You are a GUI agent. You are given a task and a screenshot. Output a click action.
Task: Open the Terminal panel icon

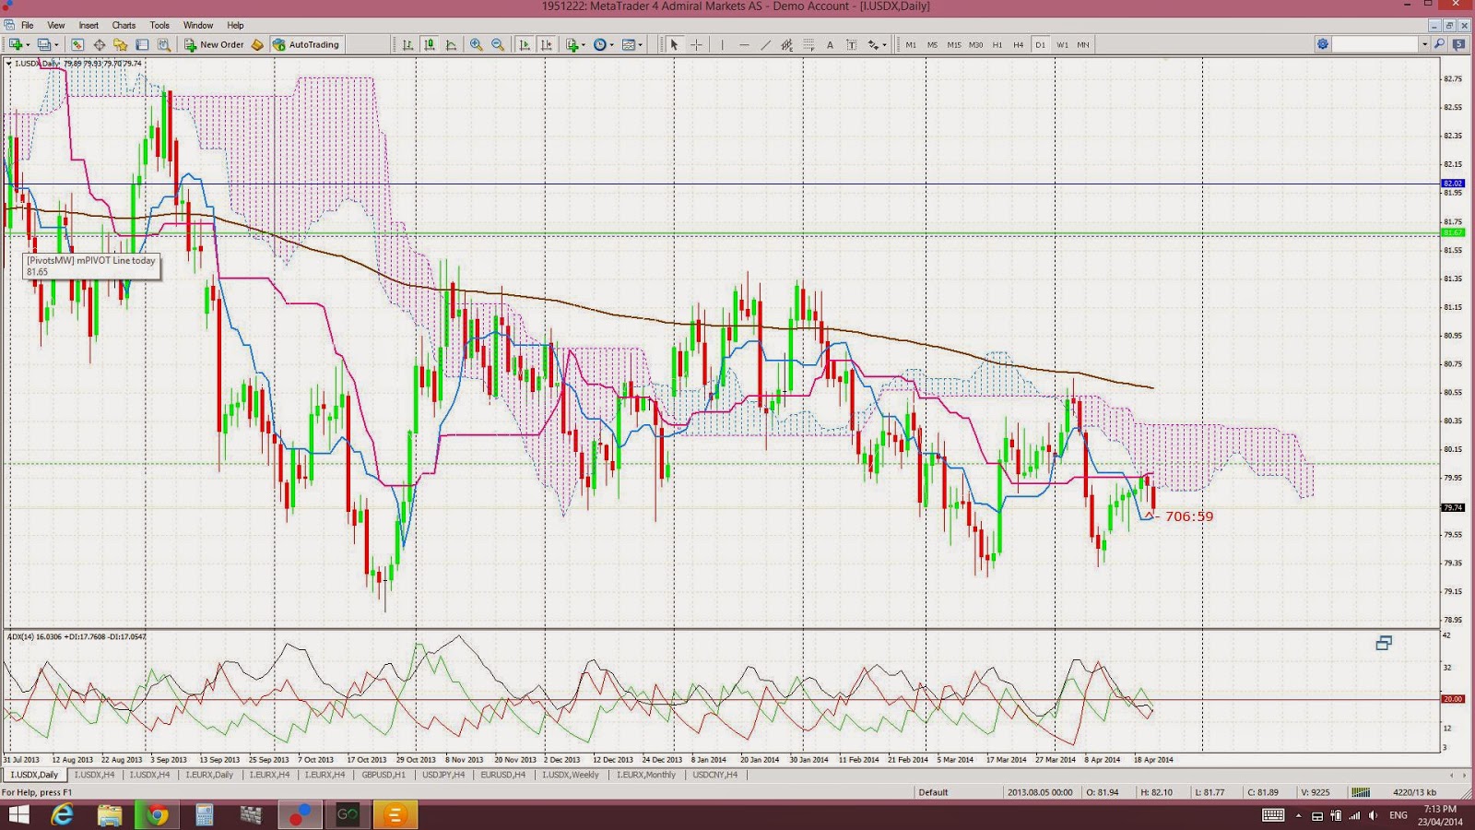tap(142, 44)
